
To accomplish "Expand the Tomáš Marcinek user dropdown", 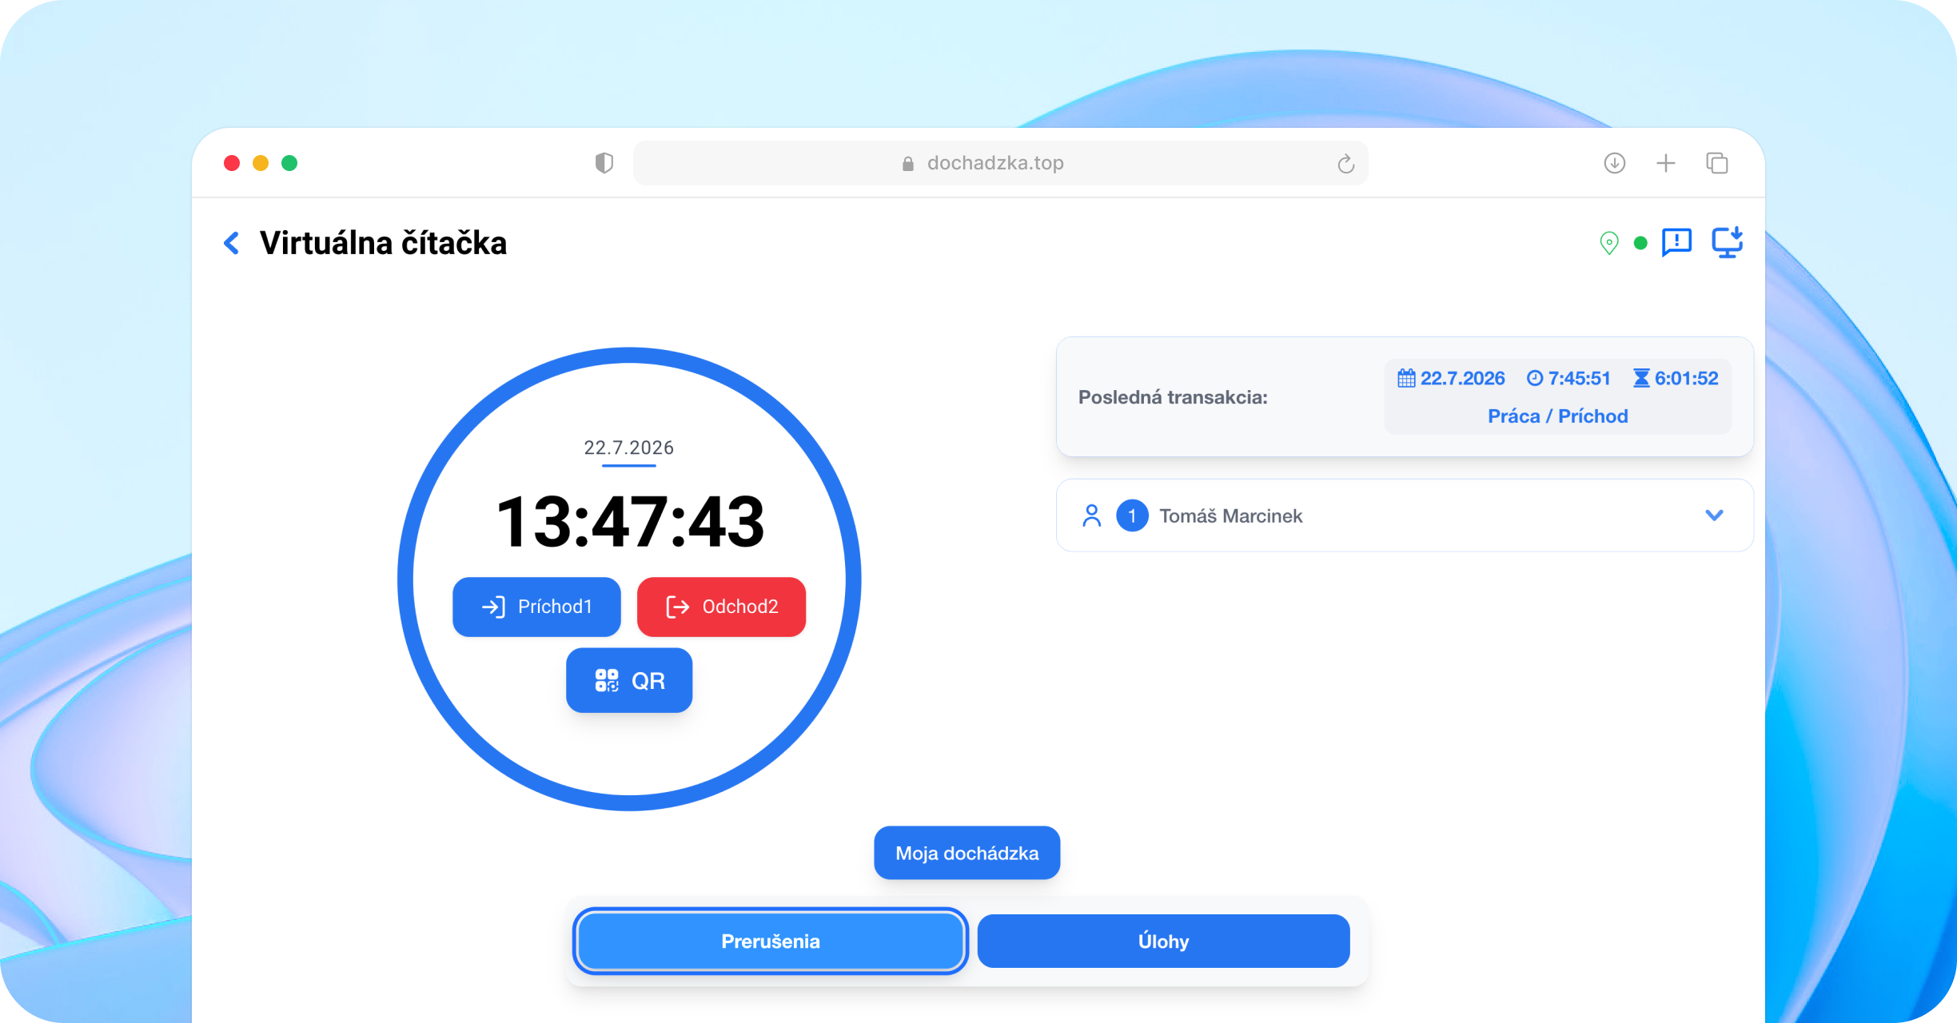I will point(1405,515).
